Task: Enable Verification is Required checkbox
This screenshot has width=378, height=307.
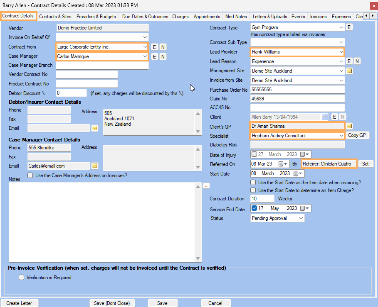Action: point(22,278)
